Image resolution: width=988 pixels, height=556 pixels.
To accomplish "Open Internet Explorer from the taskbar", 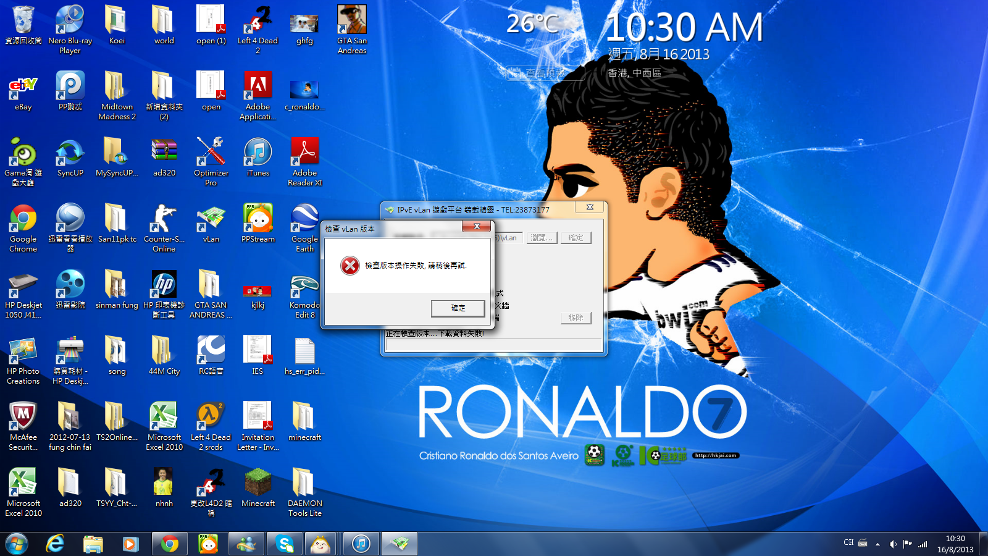I will tap(56, 544).
